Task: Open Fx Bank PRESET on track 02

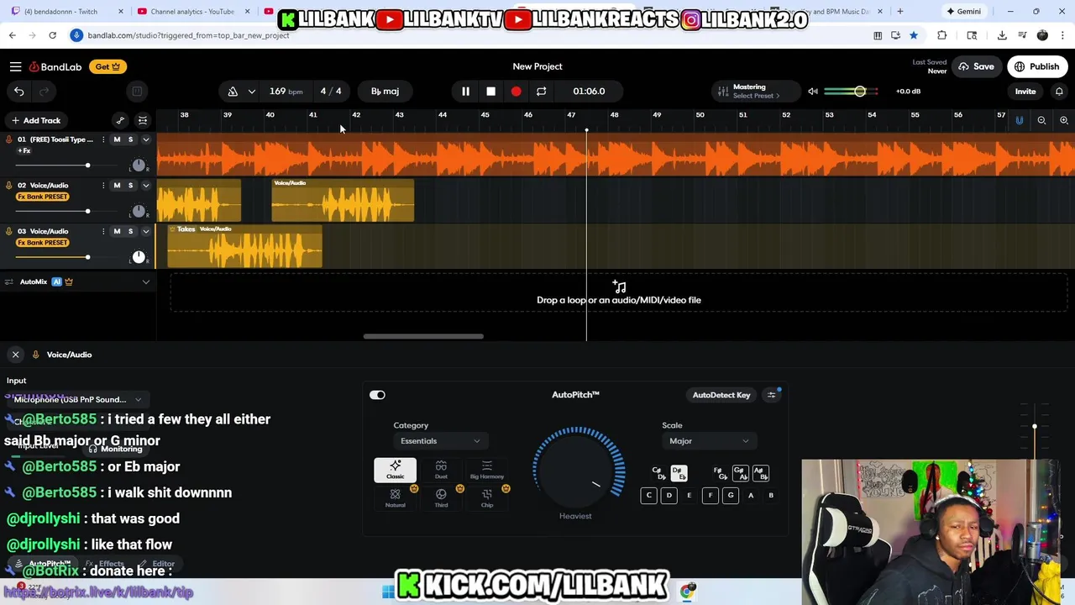Action: pyautogui.click(x=42, y=197)
